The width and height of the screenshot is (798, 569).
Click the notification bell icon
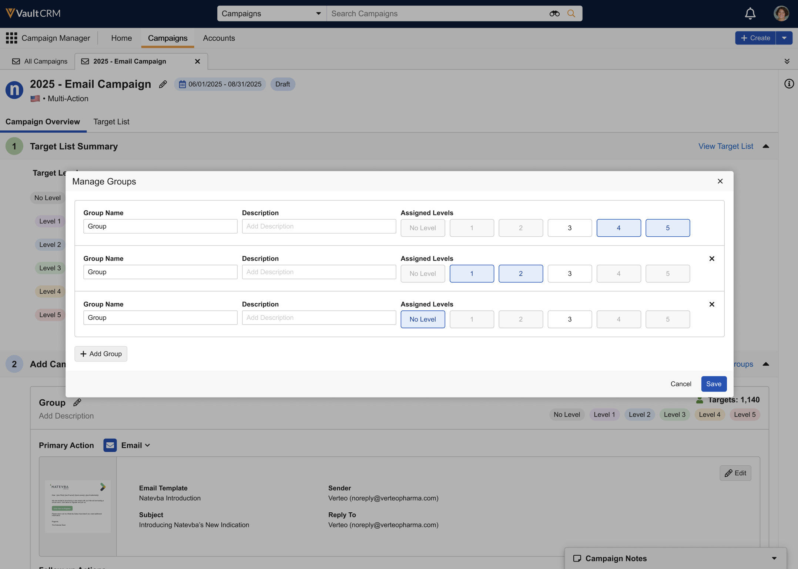(x=750, y=14)
